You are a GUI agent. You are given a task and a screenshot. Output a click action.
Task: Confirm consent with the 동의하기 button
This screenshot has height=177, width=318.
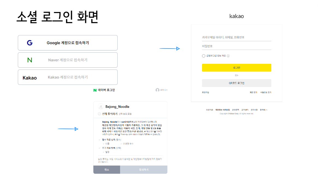[x=143, y=169]
